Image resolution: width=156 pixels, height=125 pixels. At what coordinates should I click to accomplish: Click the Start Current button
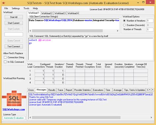tap(14, 23)
